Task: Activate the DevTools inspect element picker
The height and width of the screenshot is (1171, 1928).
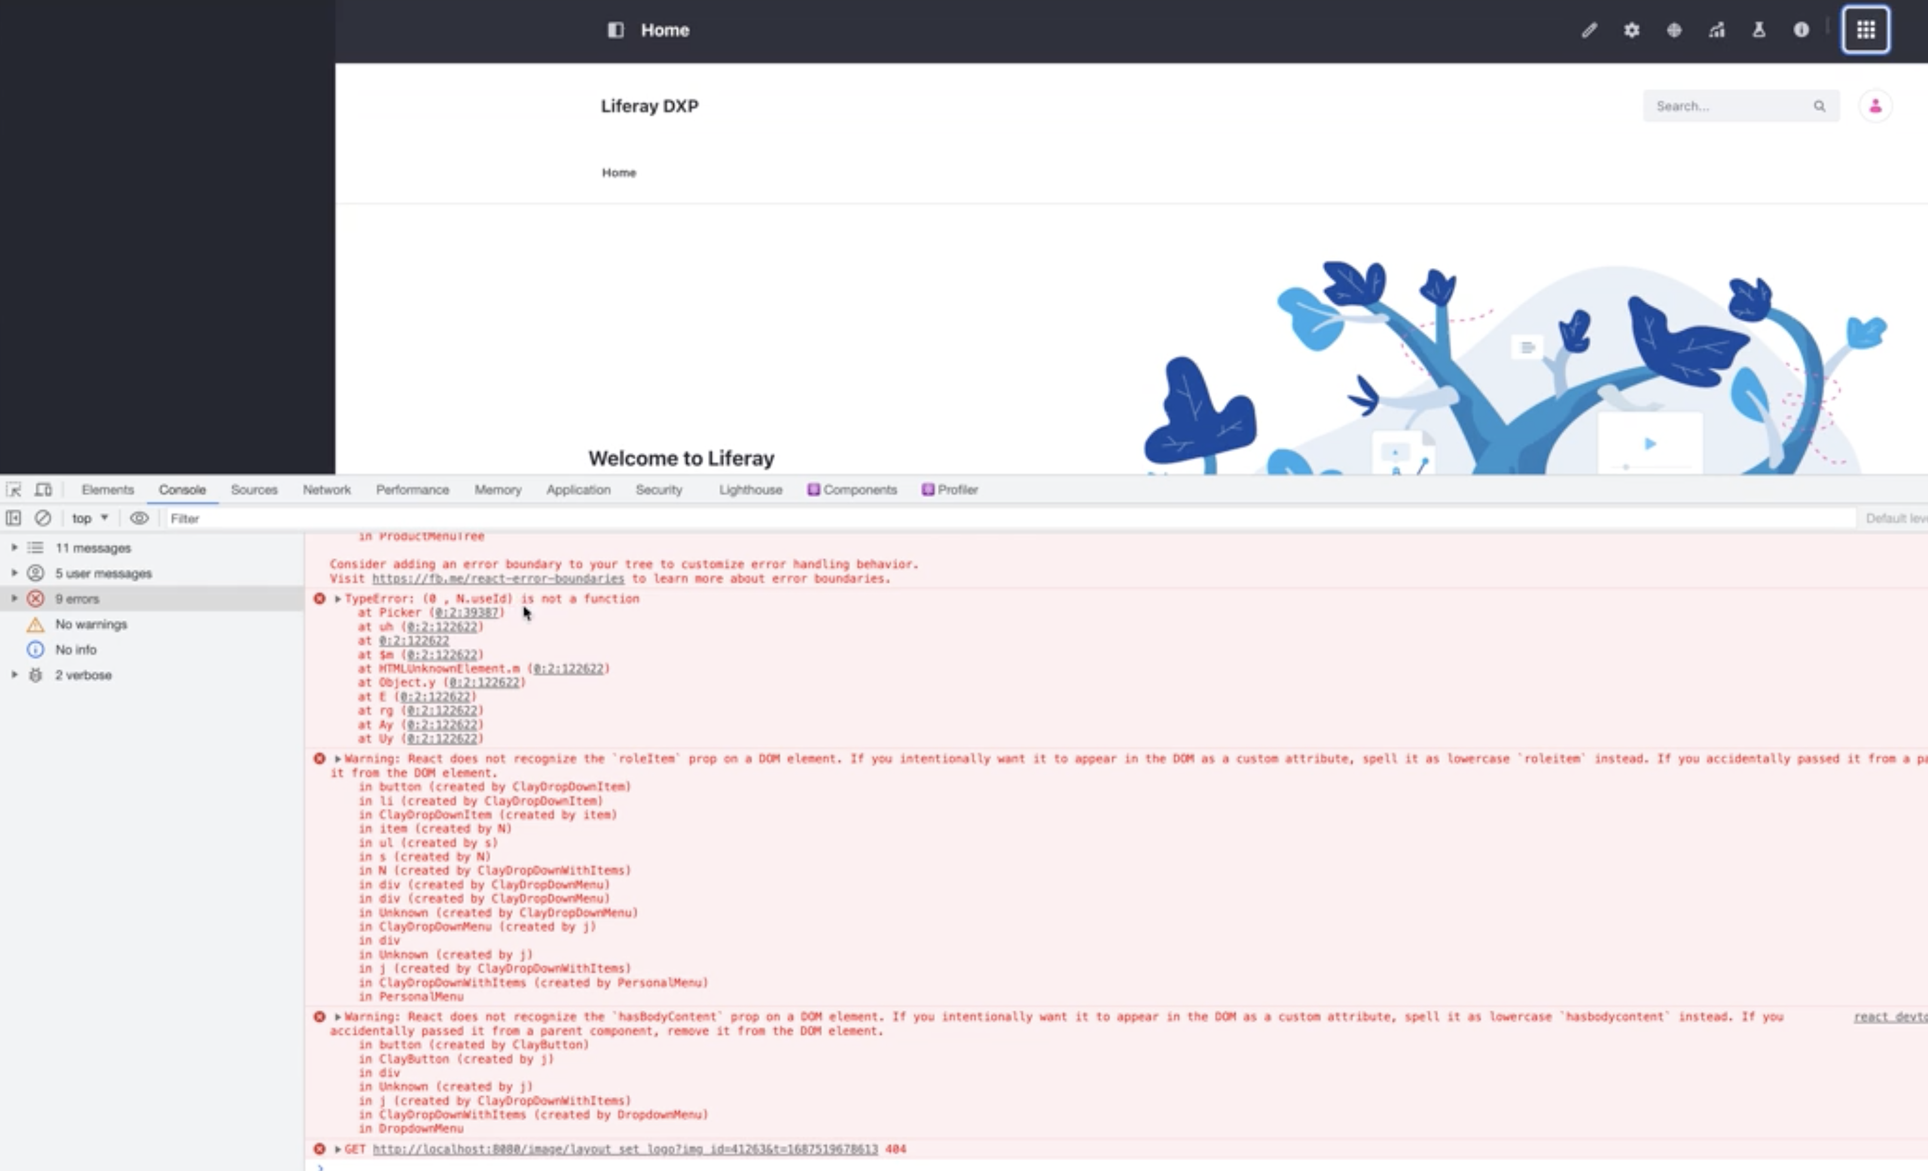Action: click(x=13, y=489)
